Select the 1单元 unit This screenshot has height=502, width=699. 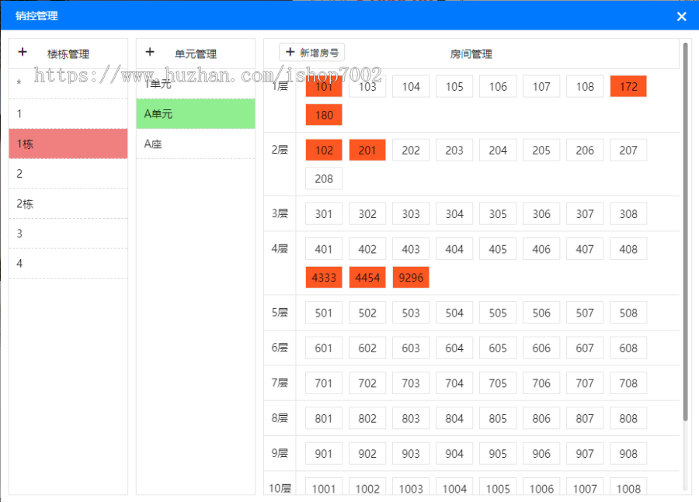pyautogui.click(x=196, y=83)
